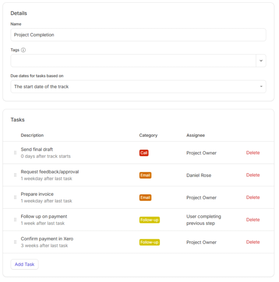
Task: Expand the Tags dropdown chevron
Action: [x=261, y=61]
